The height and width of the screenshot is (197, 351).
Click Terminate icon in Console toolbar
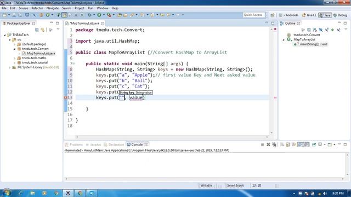[x=262, y=144]
